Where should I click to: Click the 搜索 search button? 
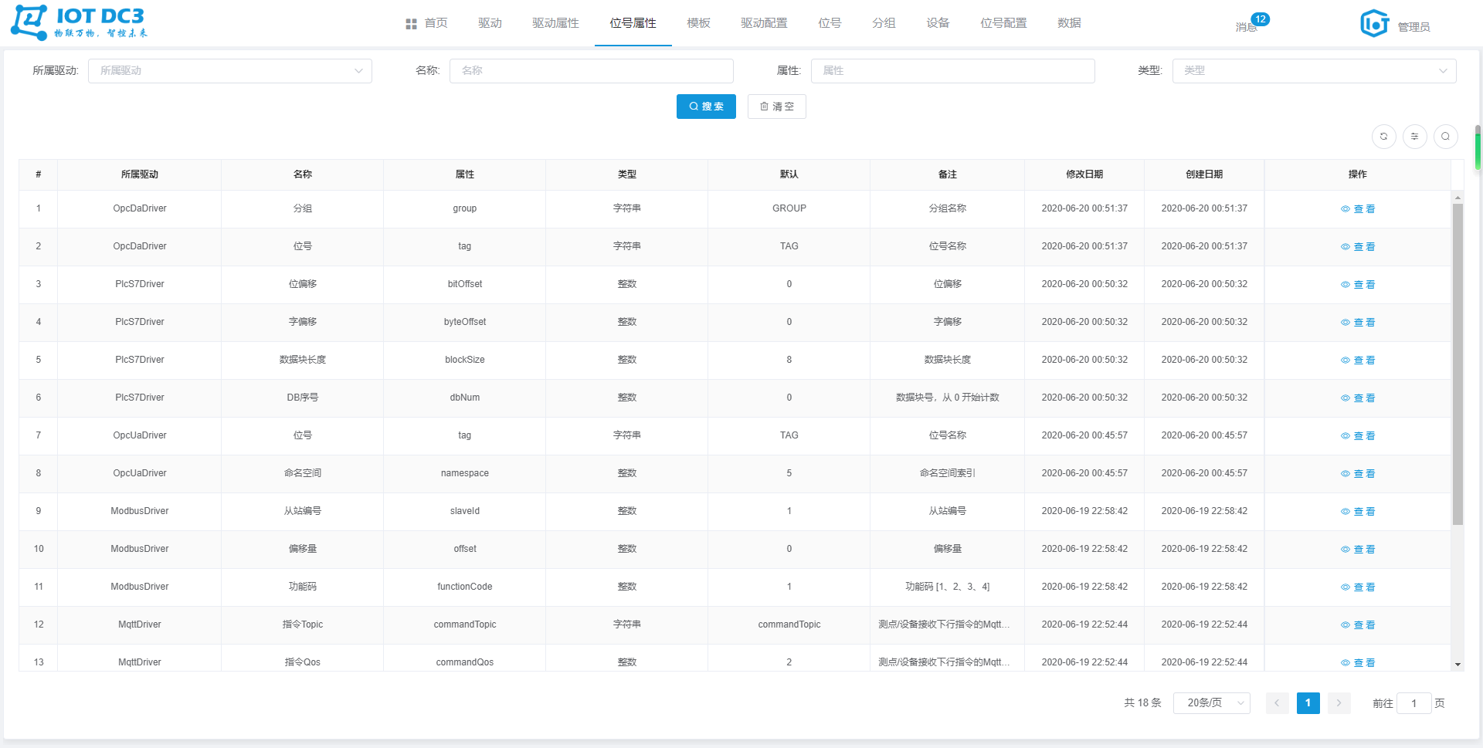pos(706,107)
